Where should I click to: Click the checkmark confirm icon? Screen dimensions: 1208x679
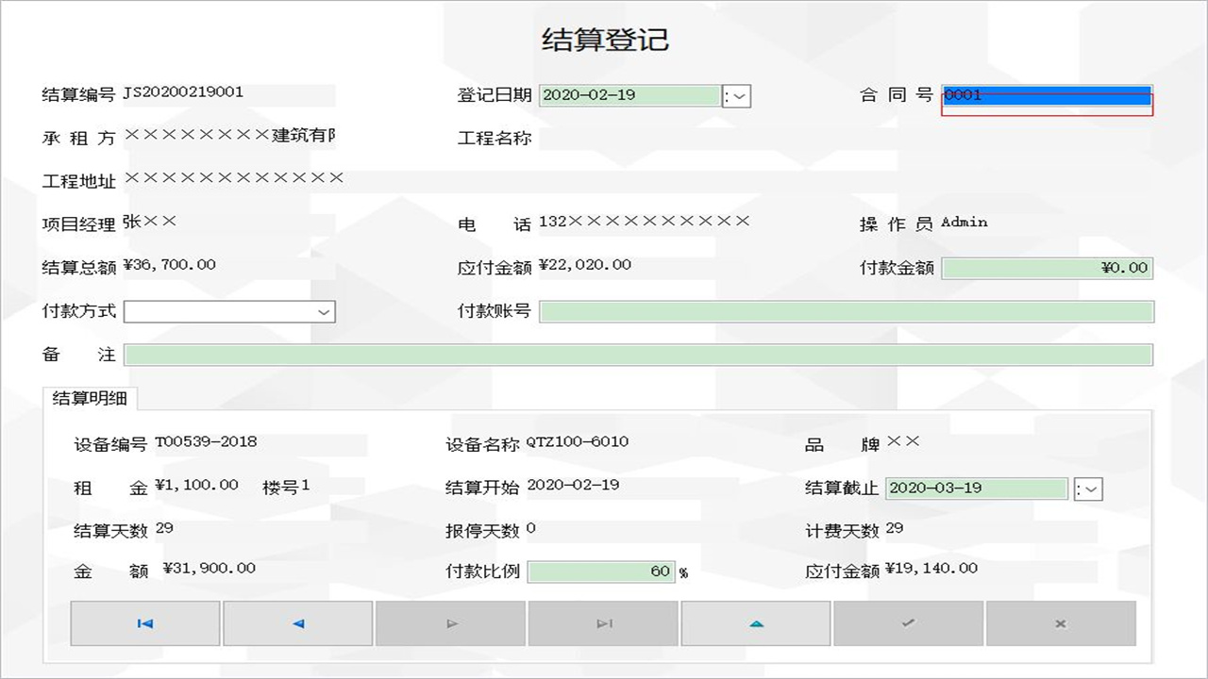pyautogui.click(x=908, y=622)
